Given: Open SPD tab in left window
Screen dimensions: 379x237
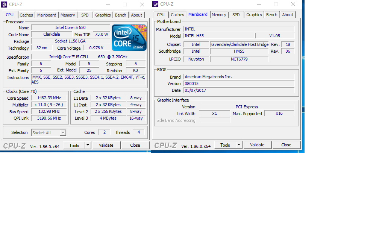Looking at the screenshot, I should pyautogui.click(x=85, y=15).
